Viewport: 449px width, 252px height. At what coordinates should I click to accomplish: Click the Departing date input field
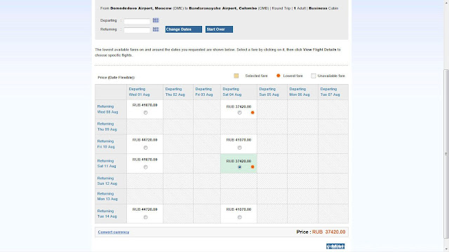click(x=137, y=21)
